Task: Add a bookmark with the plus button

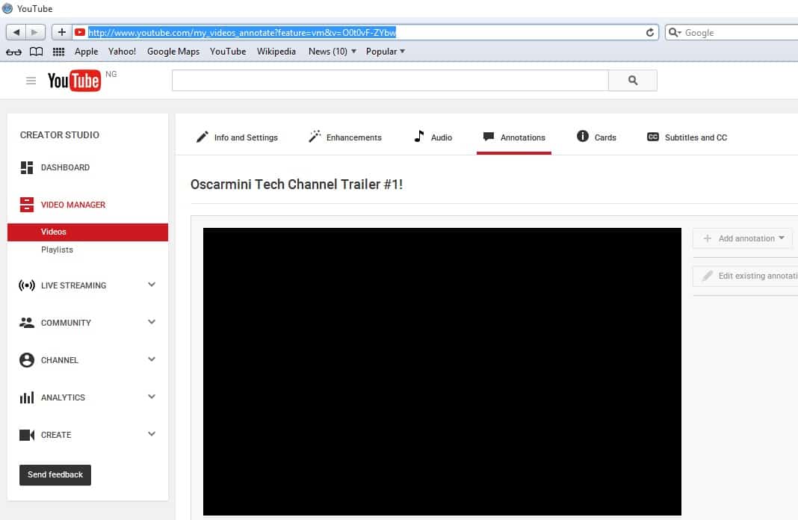Action: [x=61, y=32]
